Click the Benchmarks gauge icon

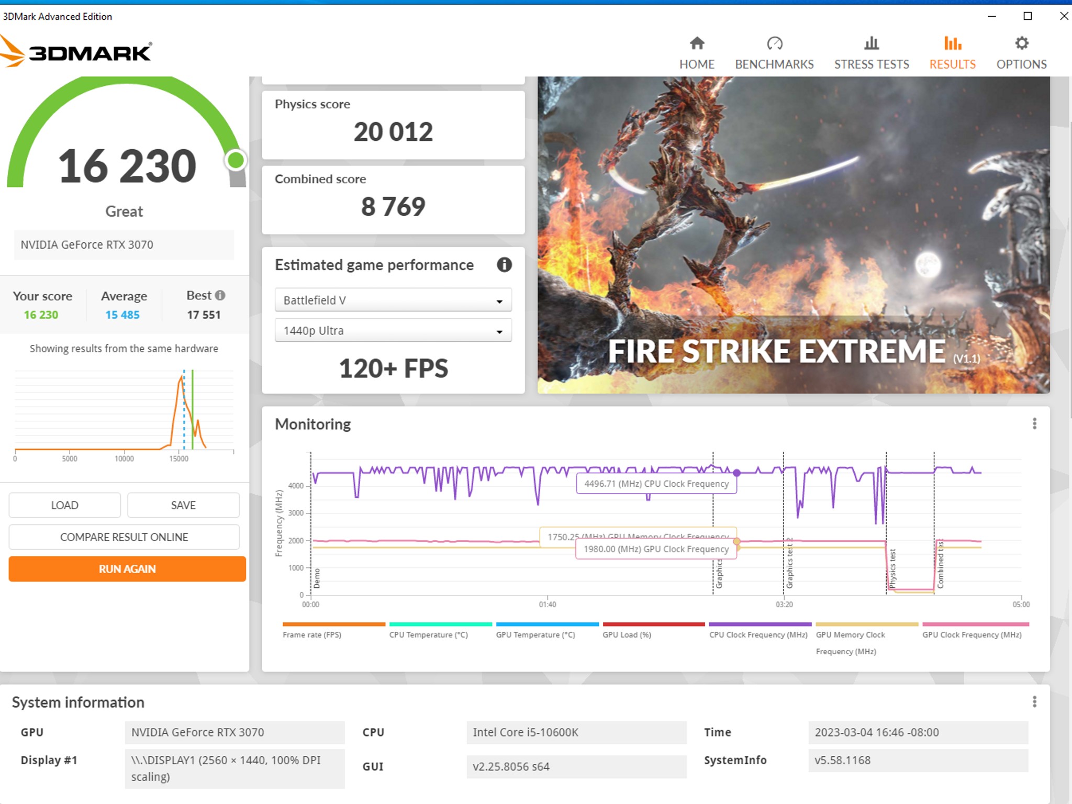(775, 43)
